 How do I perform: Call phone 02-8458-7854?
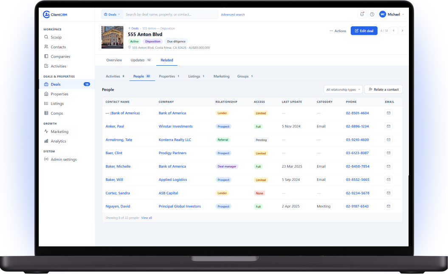(x=358, y=166)
